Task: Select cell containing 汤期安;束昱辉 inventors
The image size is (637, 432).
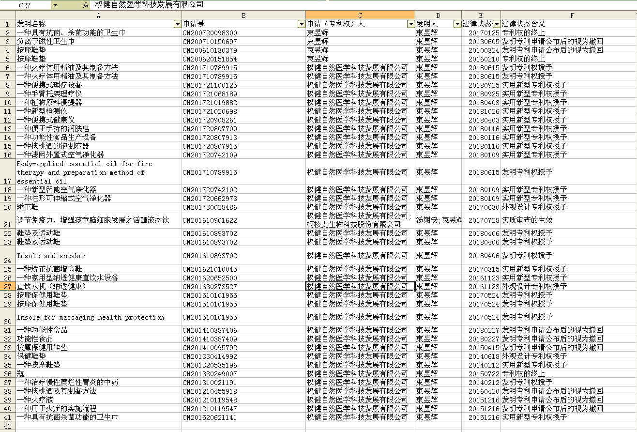Action: tap(438, 220)
